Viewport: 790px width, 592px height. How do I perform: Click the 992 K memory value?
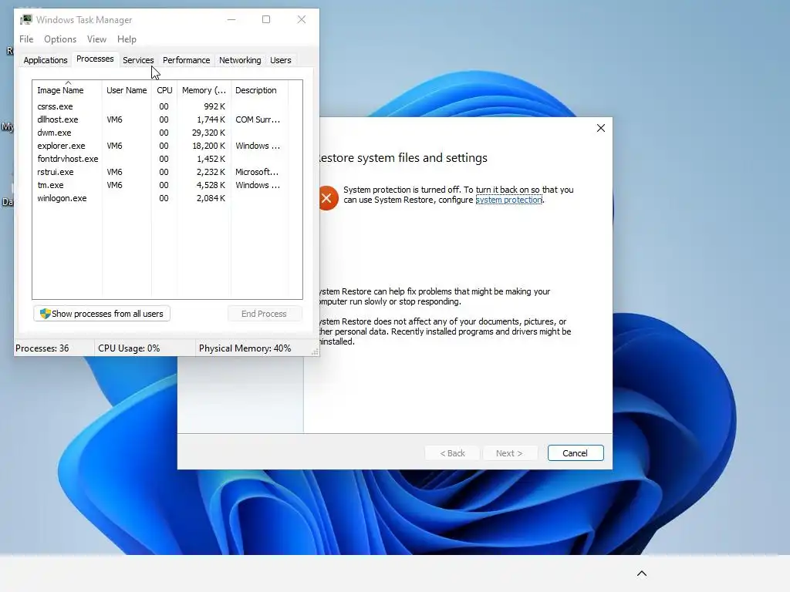[x=214, y=106]
